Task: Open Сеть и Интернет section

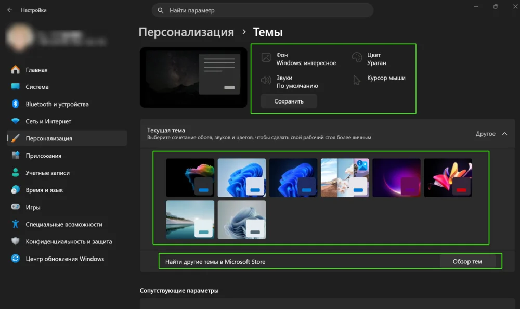Action: [67, 122]
